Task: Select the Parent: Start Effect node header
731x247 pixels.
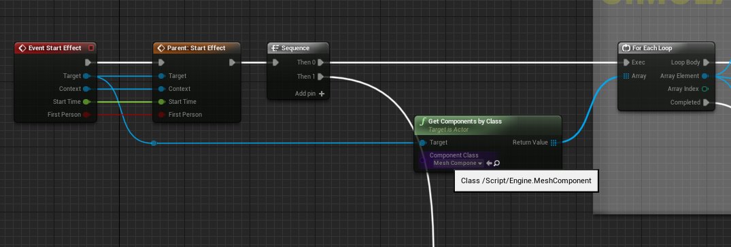Action: tap(197, 48)
